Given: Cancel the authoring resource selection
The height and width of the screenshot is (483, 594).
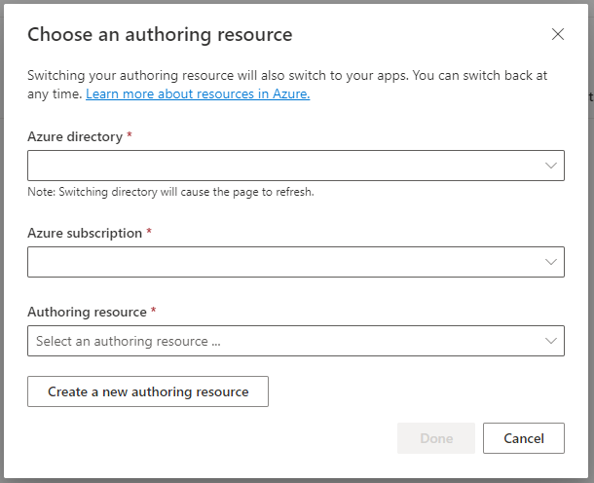Looking at the screenshot, I should pos(524,438).
